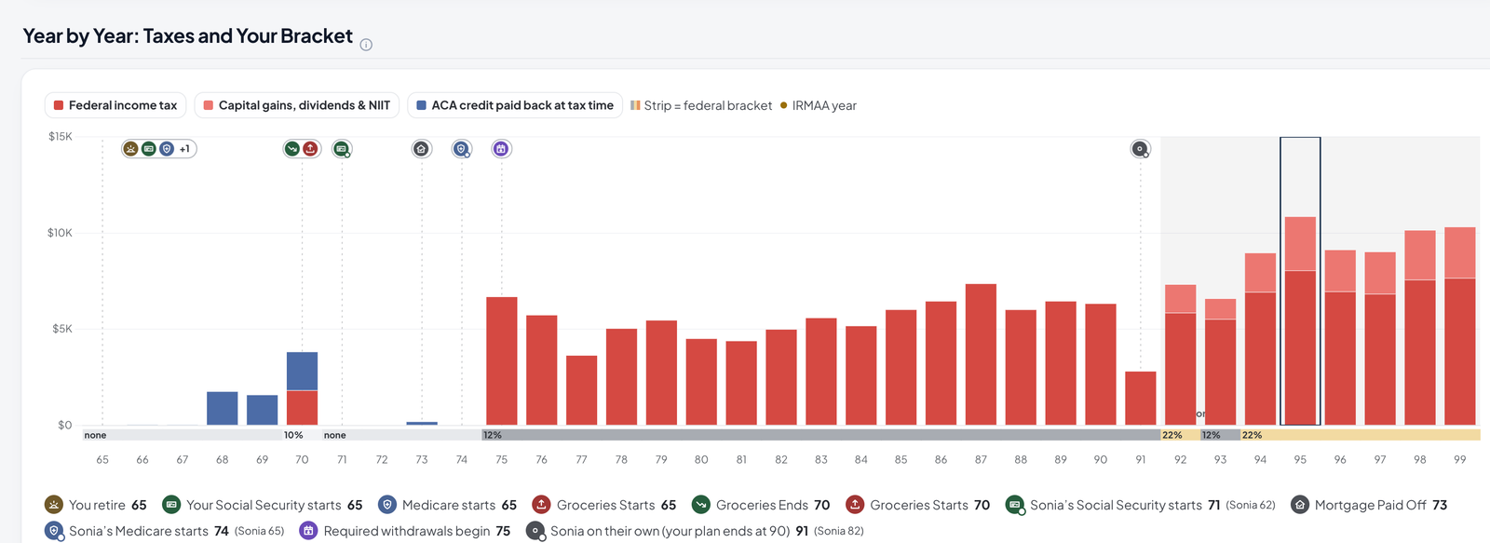Click the Groceries Ends icon in the bottom legend
Image resolution: width=1490 pixels, height=543 pixels.
[x=701, y=505]
